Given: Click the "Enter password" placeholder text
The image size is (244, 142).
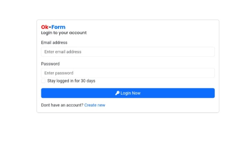Looking at the screenshot, I should pyautogui.click(x=59, y=73).
